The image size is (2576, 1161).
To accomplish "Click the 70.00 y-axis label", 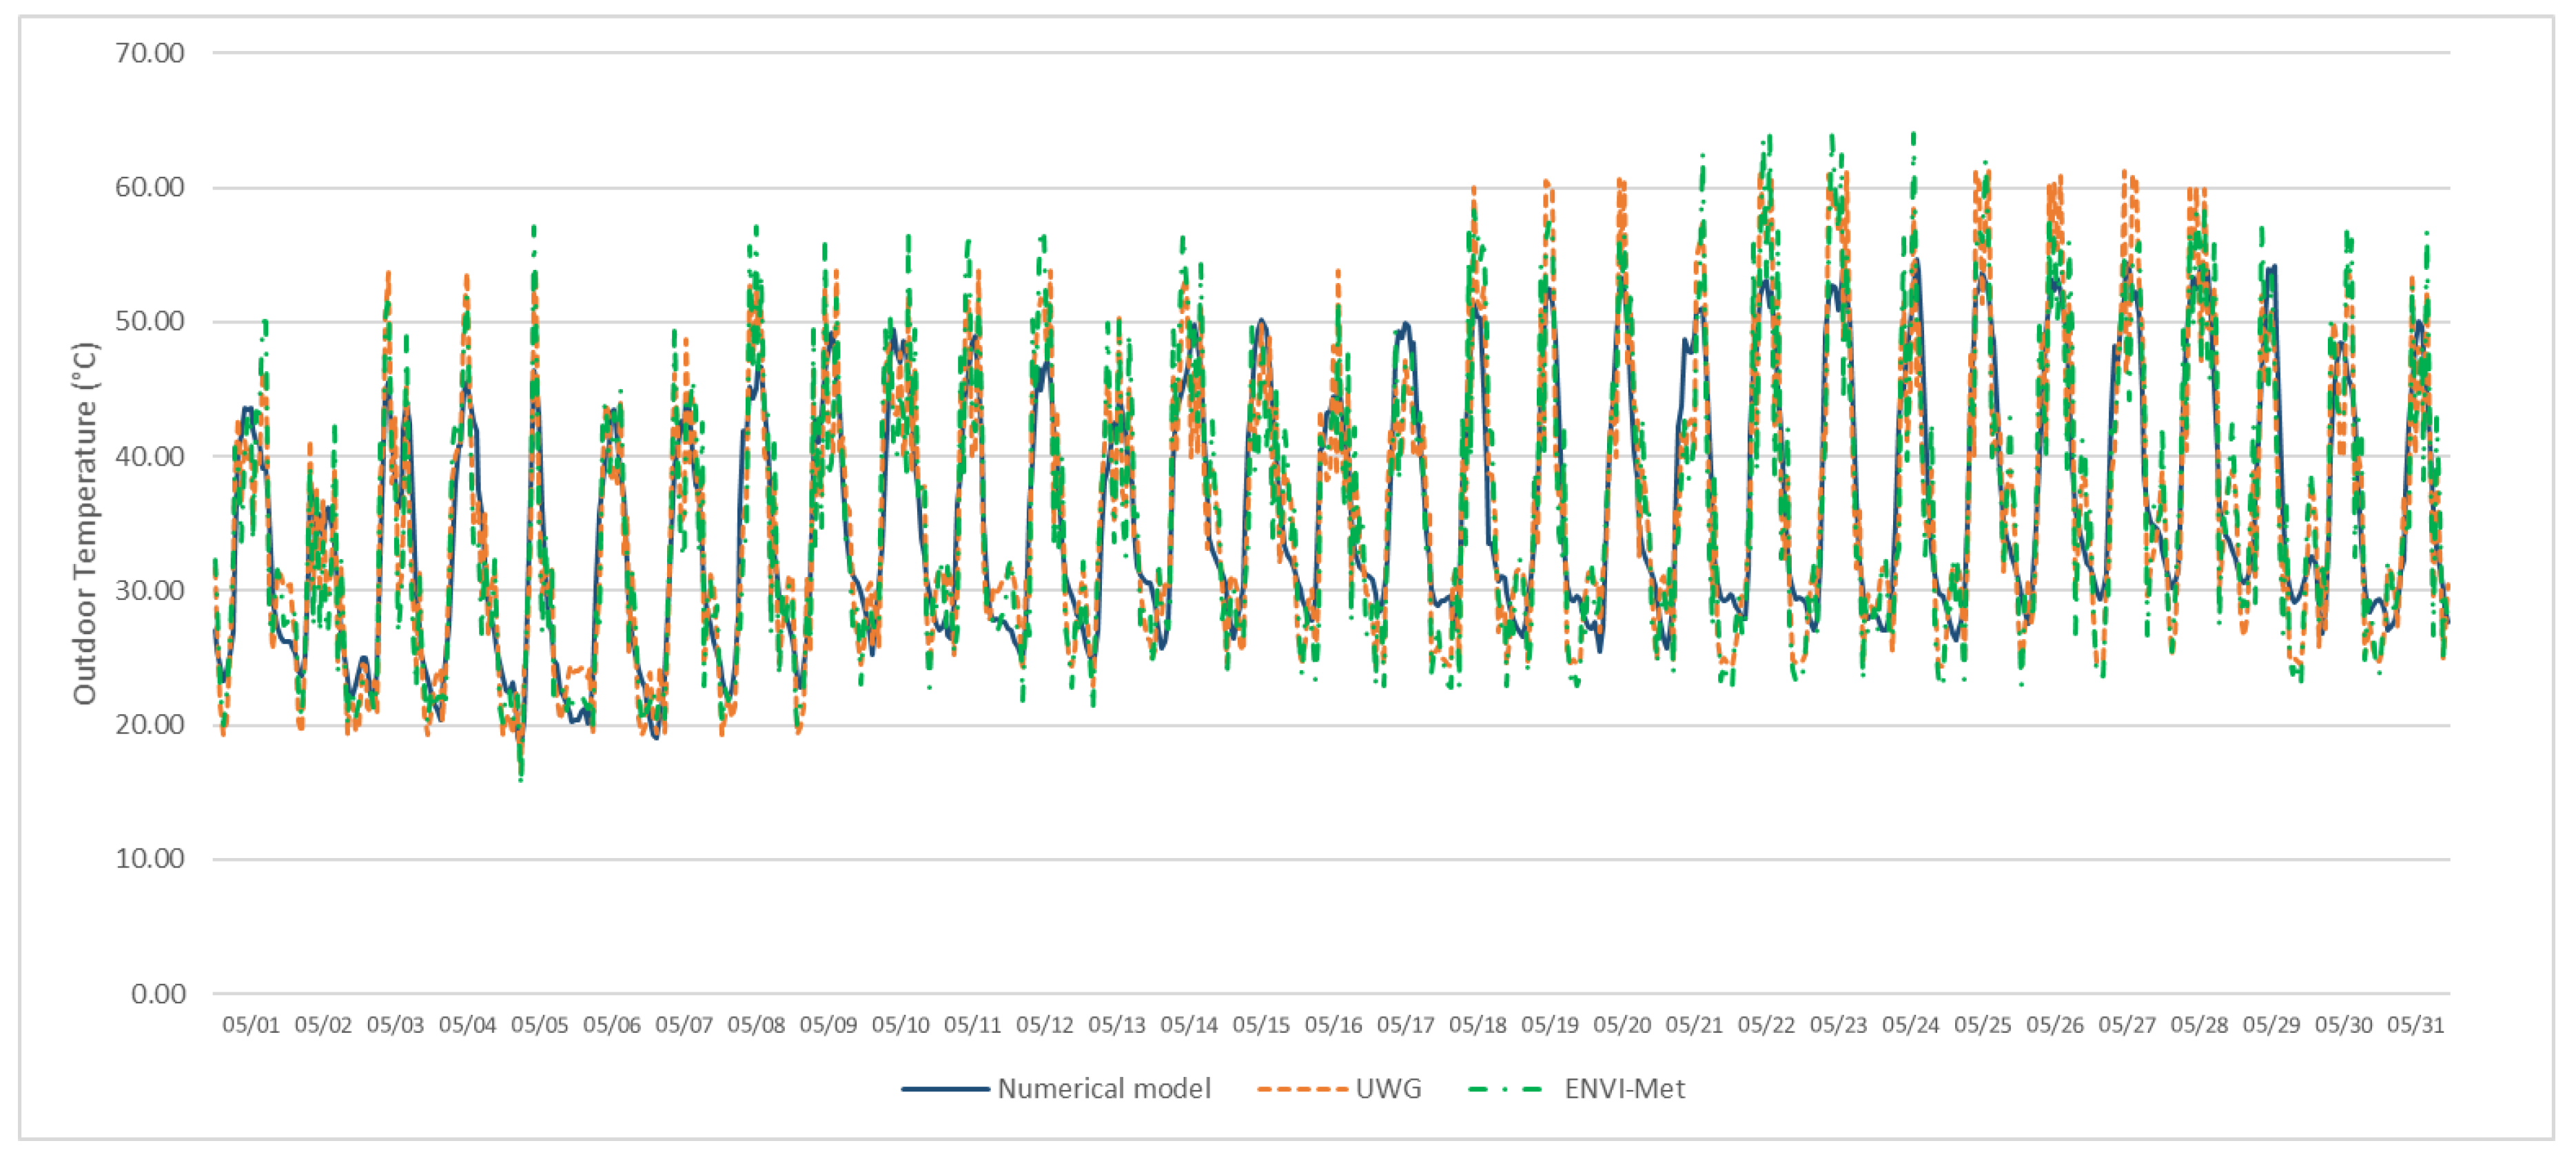I will coord(150,53).
